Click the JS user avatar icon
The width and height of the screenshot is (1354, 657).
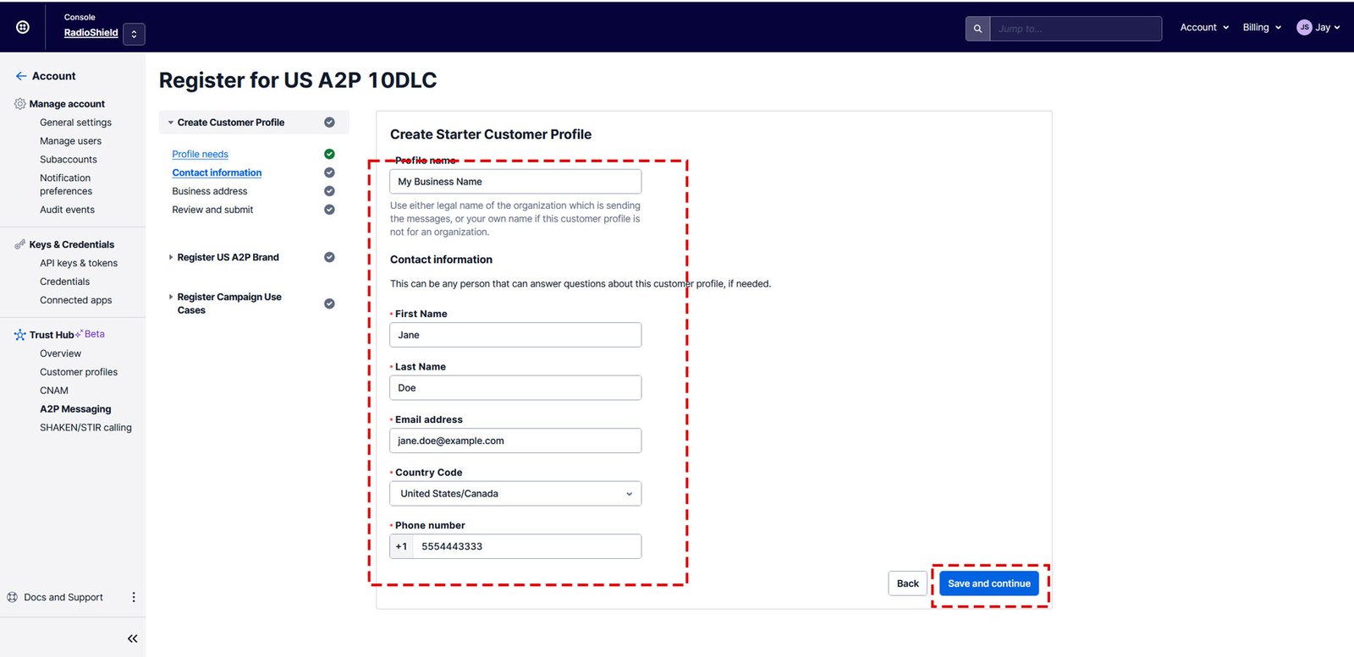pyautogui.click(x=1304, y=27)
